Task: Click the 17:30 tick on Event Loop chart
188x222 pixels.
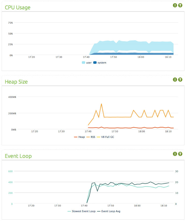Action: point(57,206)
